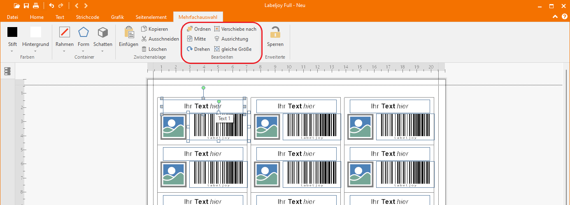Open the Datei menu
This screenshot has height=205, width=570.
pos(13,17)
